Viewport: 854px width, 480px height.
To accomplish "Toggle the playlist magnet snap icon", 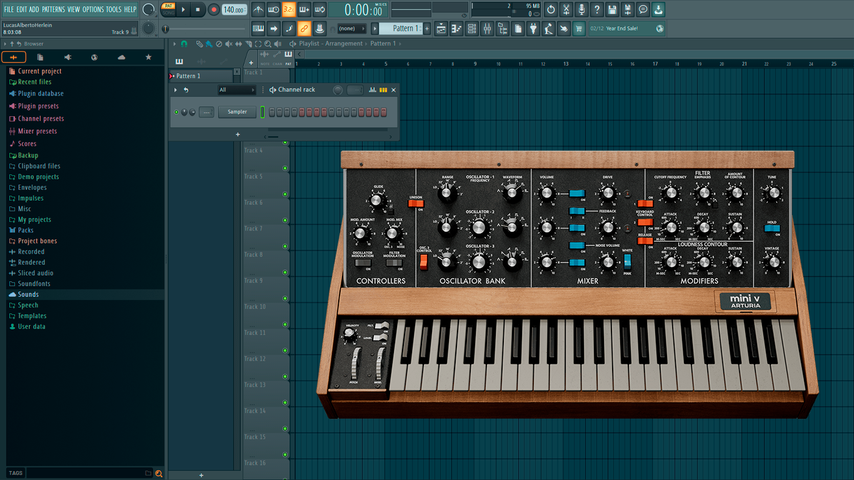I will pyautogui.click(x=184, y=44).
